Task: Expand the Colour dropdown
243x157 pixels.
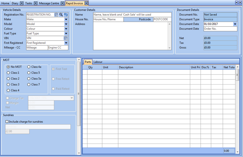Action: pyautogui.click(x=66, y=29)
